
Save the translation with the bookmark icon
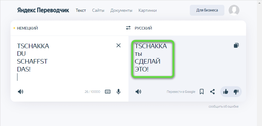click(x=202, y=92)
